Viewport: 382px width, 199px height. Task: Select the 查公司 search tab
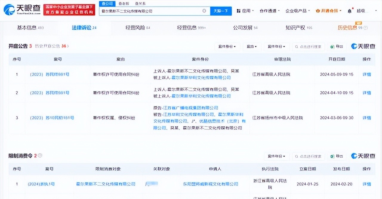(107, 4)
